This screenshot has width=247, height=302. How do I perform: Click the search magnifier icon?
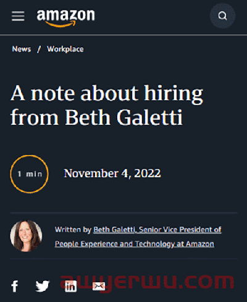[x=222, y=15]
